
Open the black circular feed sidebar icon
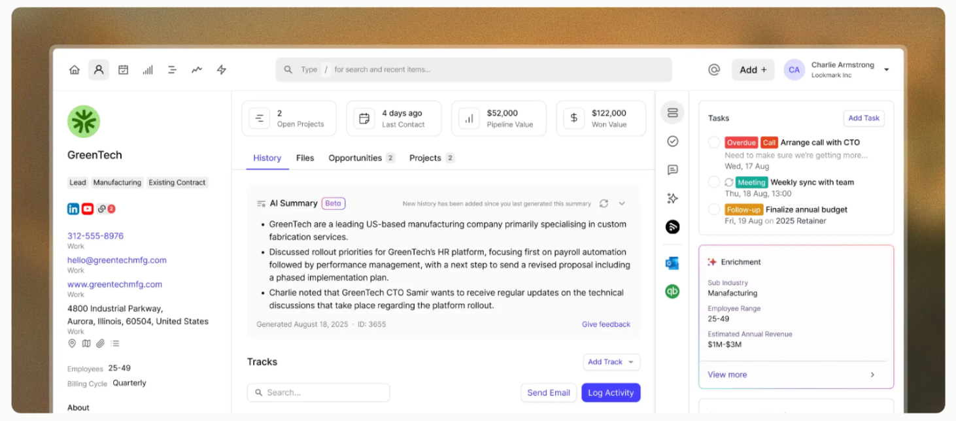672,227
